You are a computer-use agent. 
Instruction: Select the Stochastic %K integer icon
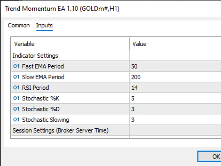point(16,98)
